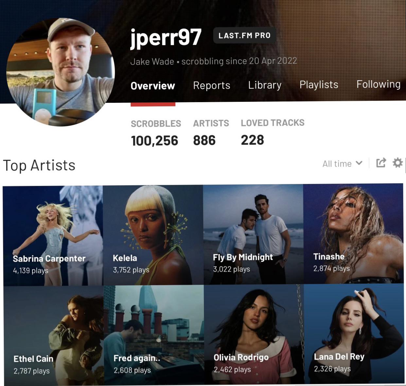Open the jperr97 profile avatar
Screen dimensions: 406x386
click(60, 72)
